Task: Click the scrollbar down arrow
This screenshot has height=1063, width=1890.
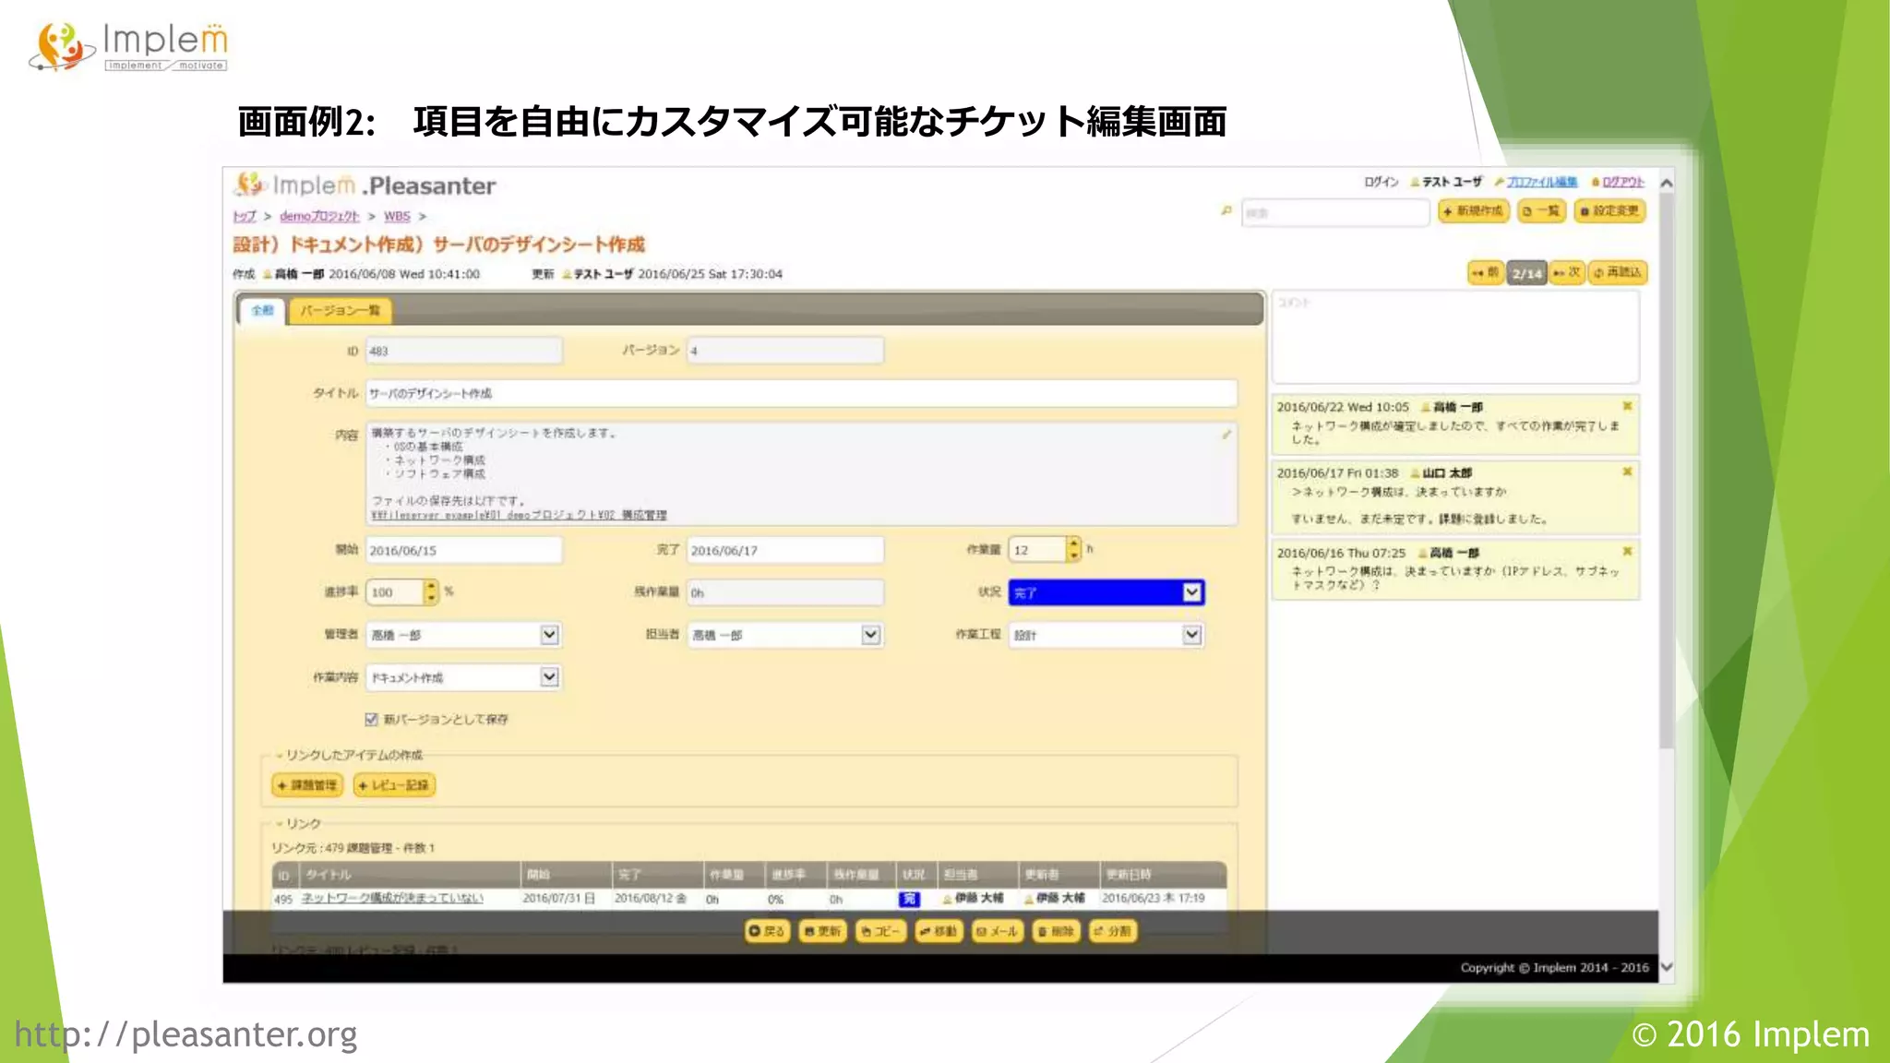Action: coord(1667,967)
